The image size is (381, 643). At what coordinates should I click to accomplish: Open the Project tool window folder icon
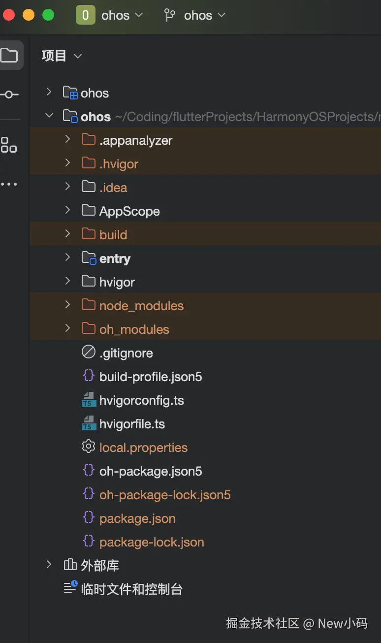click(9, 55)
